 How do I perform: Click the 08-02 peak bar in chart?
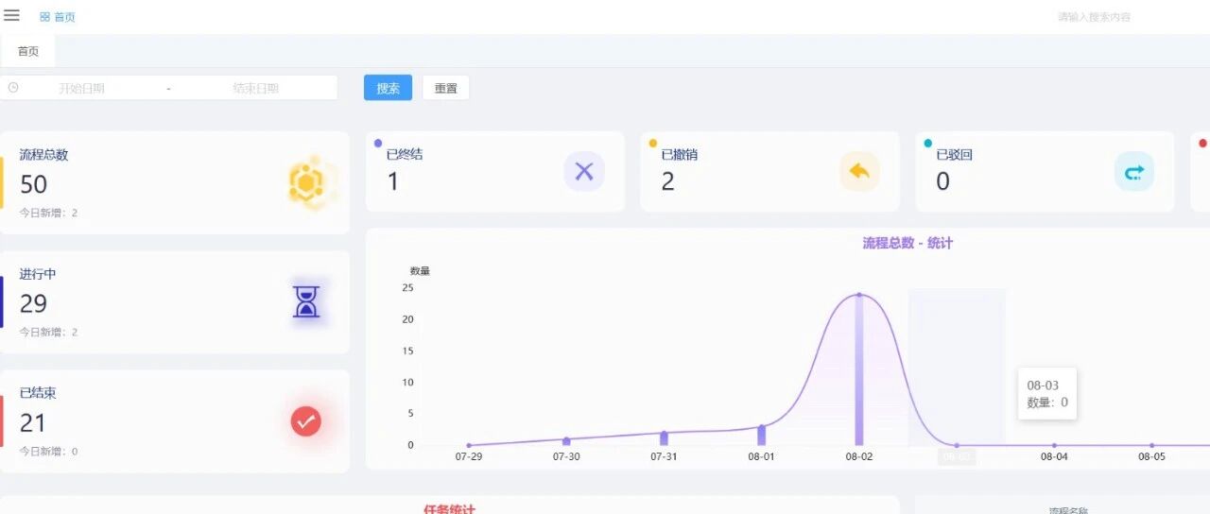tap(859, 369)
